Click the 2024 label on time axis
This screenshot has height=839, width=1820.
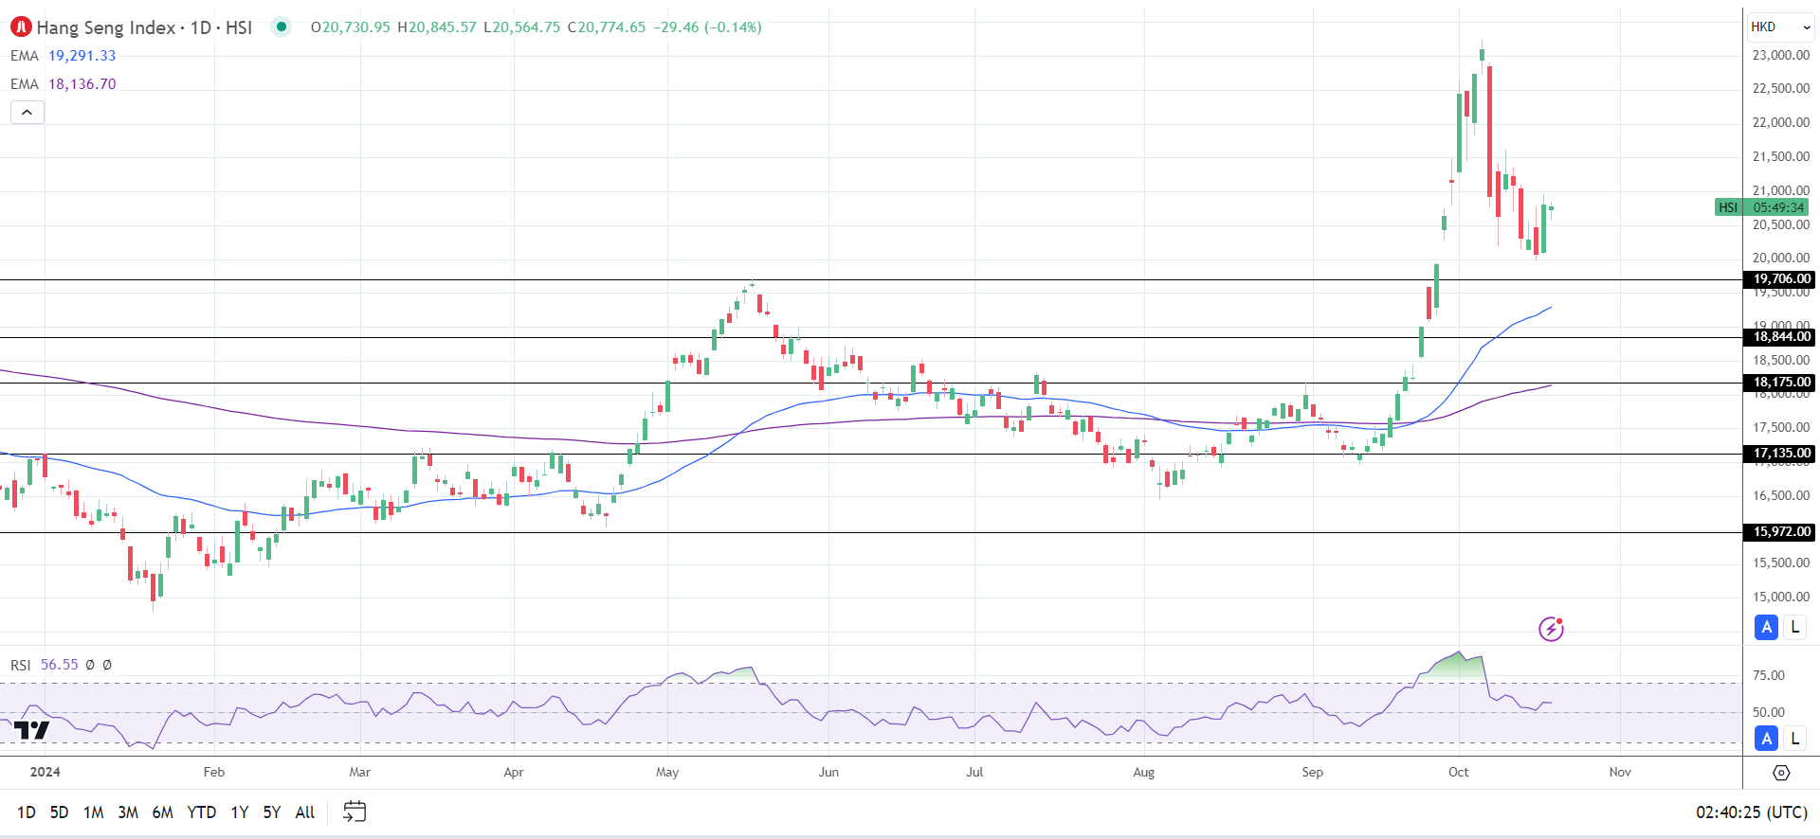click(x=45, y=772)
